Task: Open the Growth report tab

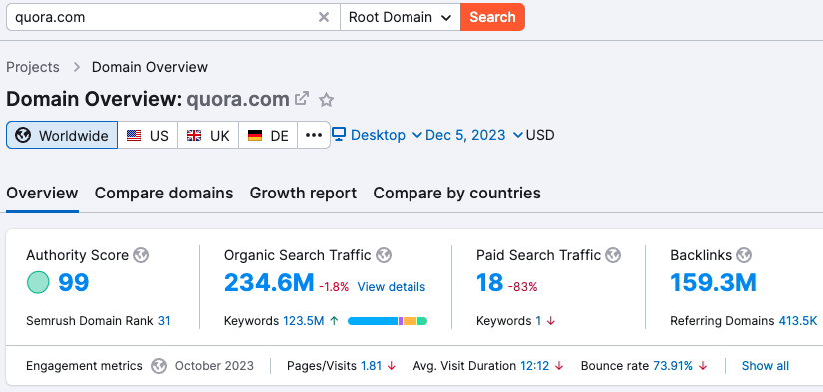Action: coord(303,193)
